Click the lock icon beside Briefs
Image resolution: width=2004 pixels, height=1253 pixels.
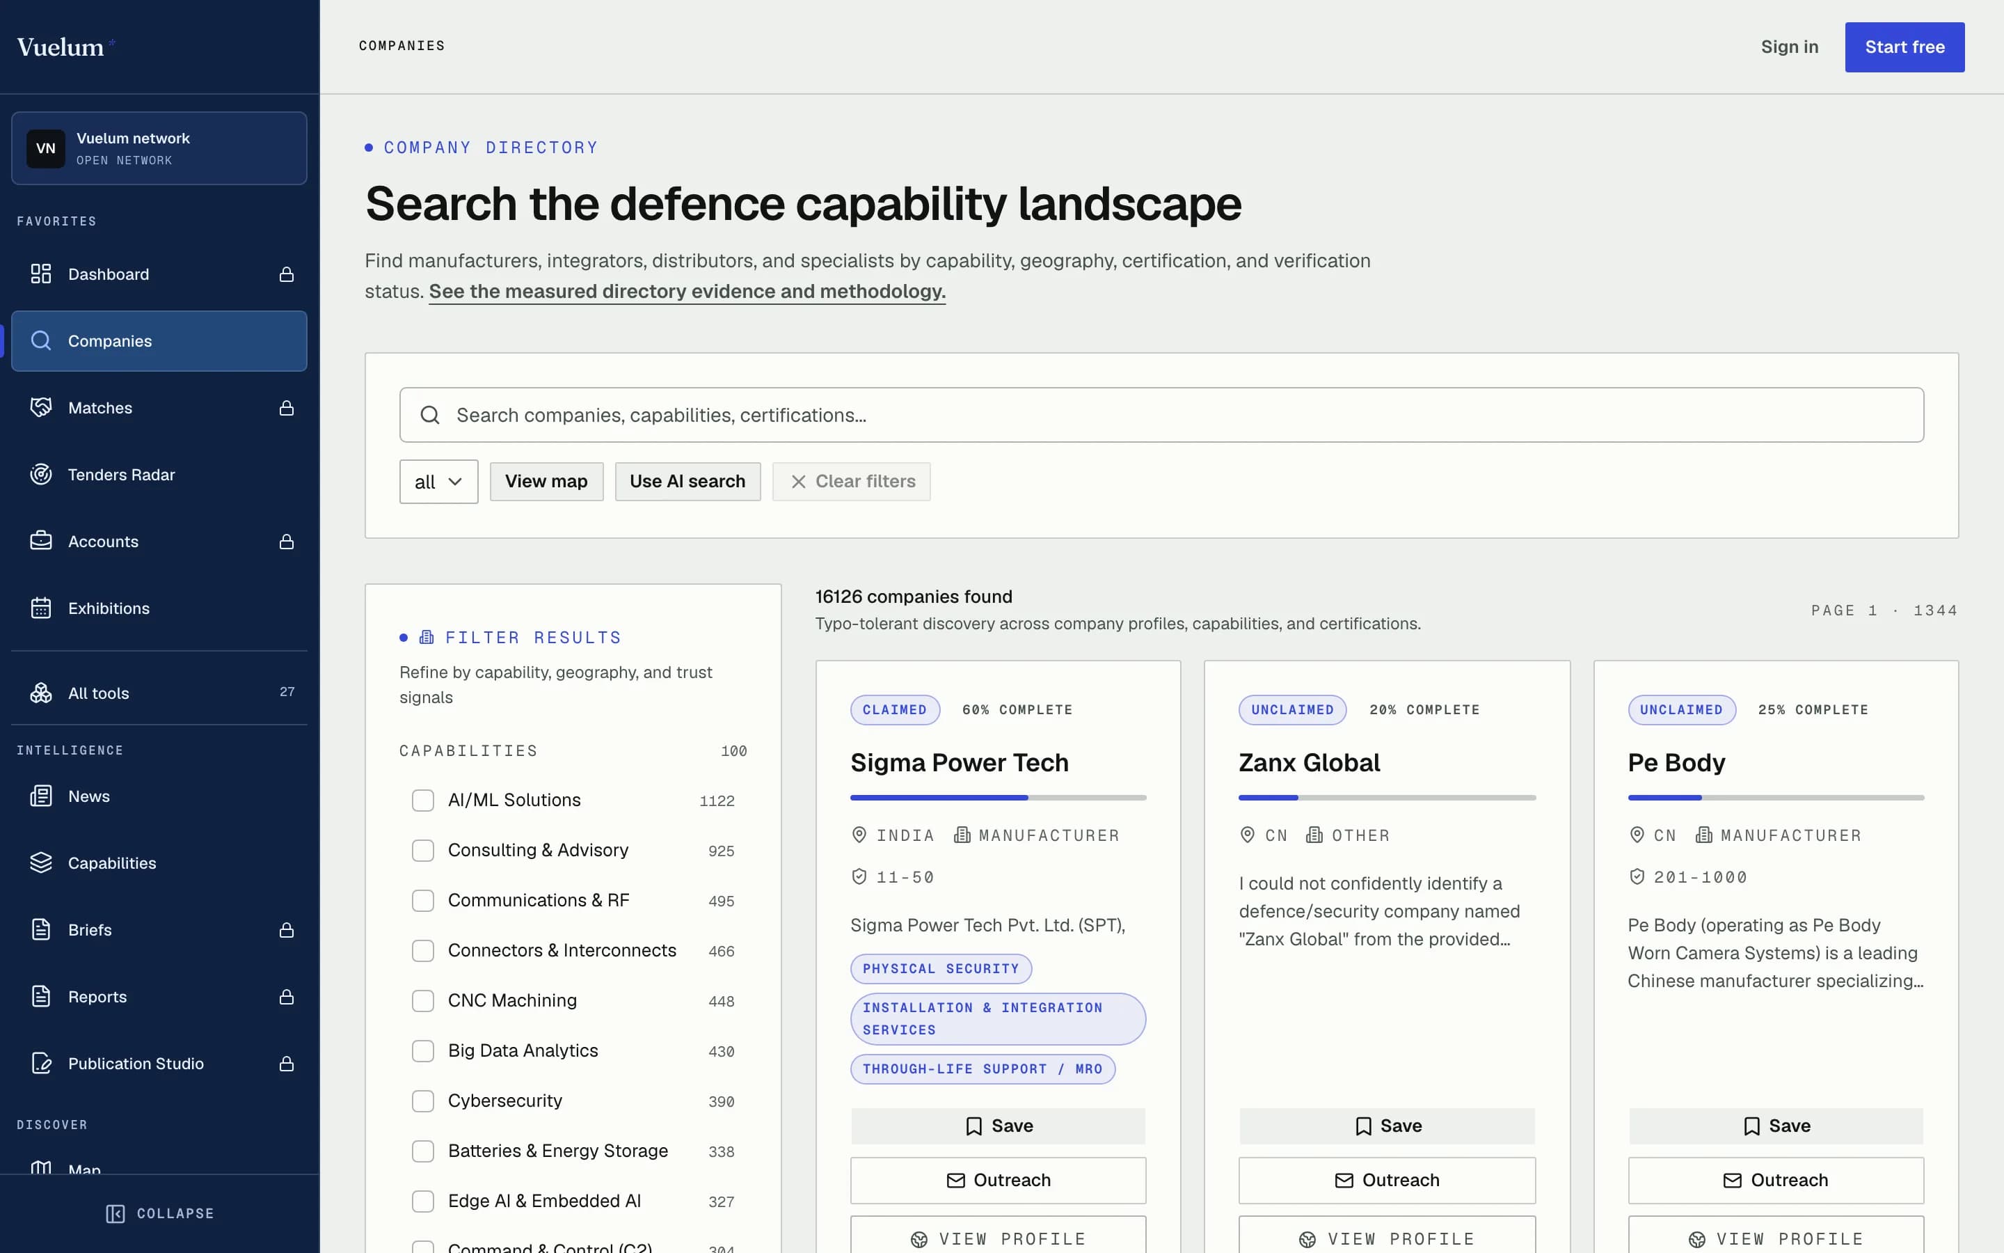[287, 930]
